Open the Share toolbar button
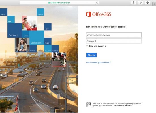 coord(133,3)
